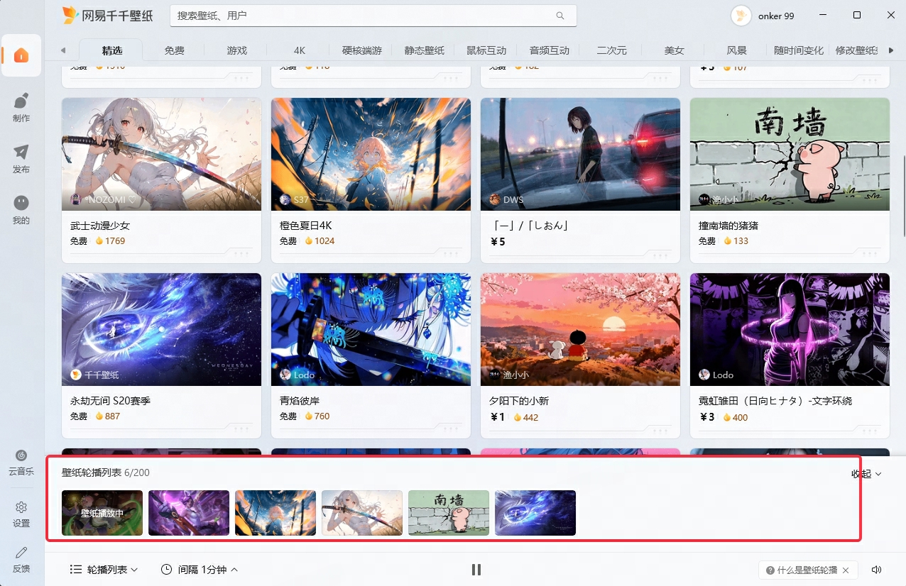Switch to the 风景 tab
Screen dimensions: 906x586
(x=736, y=50)
